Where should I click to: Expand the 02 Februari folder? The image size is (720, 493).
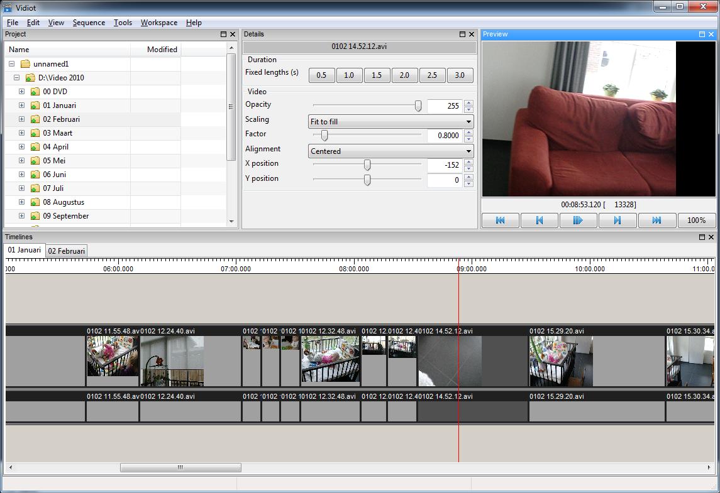coord(21,119)
